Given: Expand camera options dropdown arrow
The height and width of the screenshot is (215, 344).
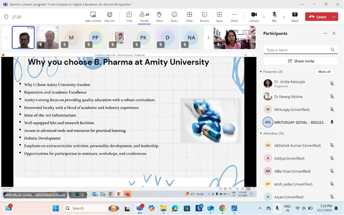Looking at the screenshot, I should (x=264, y=17).
